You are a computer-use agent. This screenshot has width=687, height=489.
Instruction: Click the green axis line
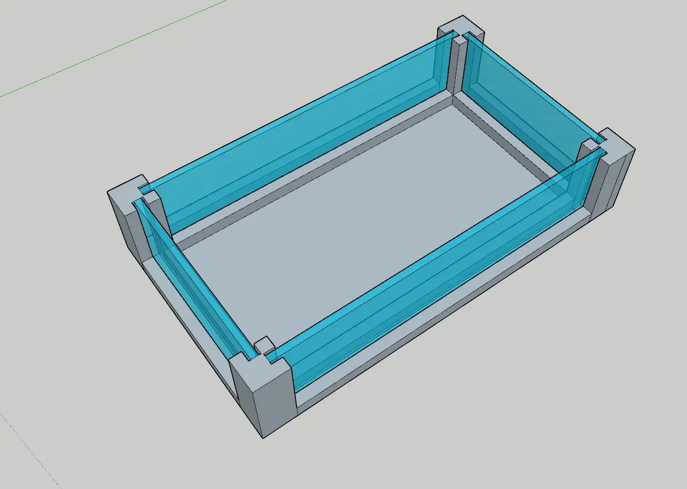click(x=115, y=49)
